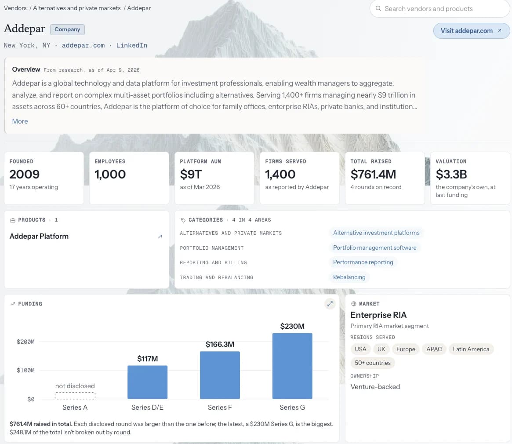The width and height of the screenshot is (512, 444).
Task: Click the Founded 2009 value
Action: 25,174
